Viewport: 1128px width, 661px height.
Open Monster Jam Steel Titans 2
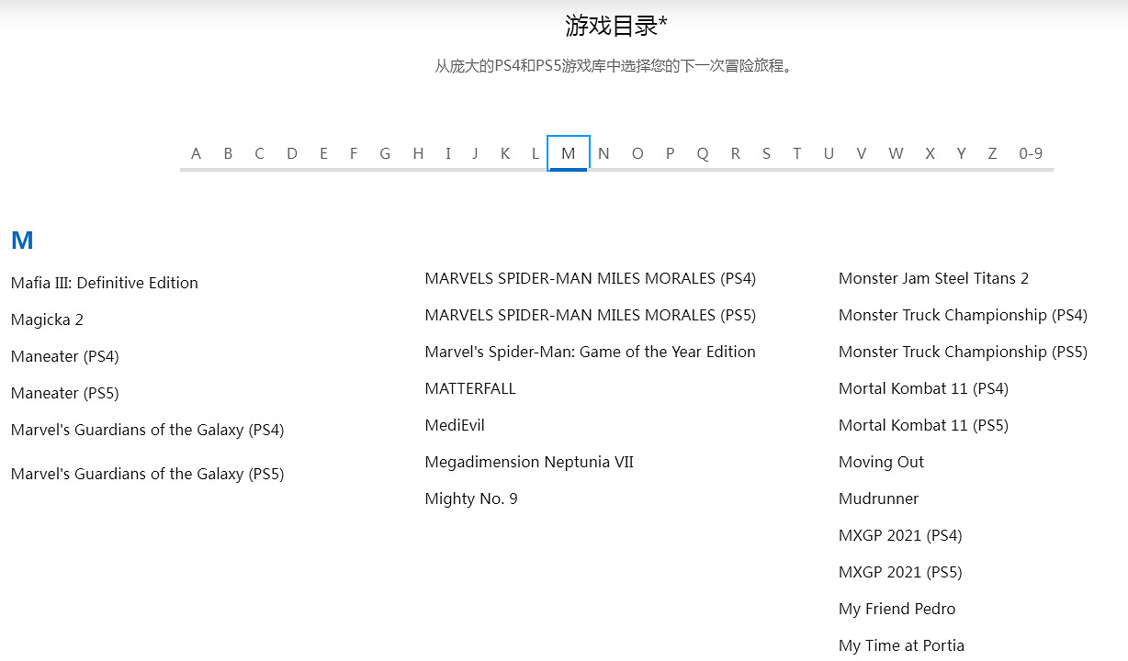click(x=933, y=278)
